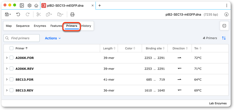234x110 pixels.
Task: Open the settings gear icon
Action: [30, 6]
